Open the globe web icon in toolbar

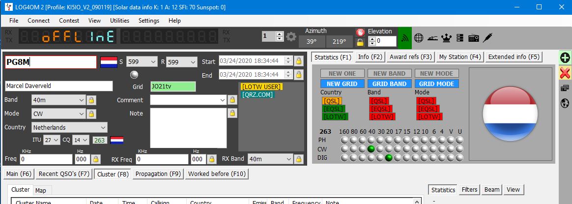pyautogui.click(x=418, y=37)
